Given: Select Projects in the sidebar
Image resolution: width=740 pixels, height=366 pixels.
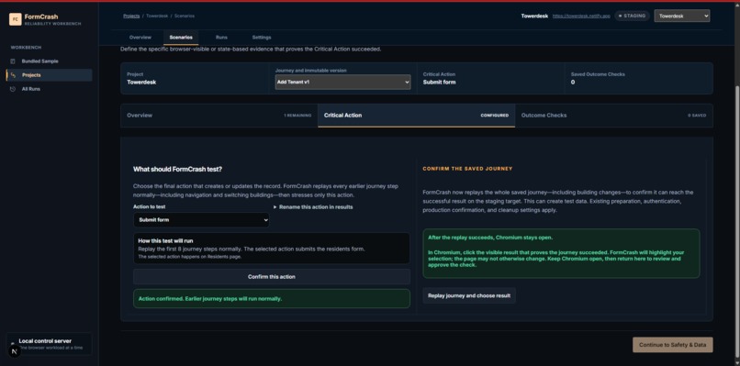Looking at the screenshot, I should click(x=49, y=75).
